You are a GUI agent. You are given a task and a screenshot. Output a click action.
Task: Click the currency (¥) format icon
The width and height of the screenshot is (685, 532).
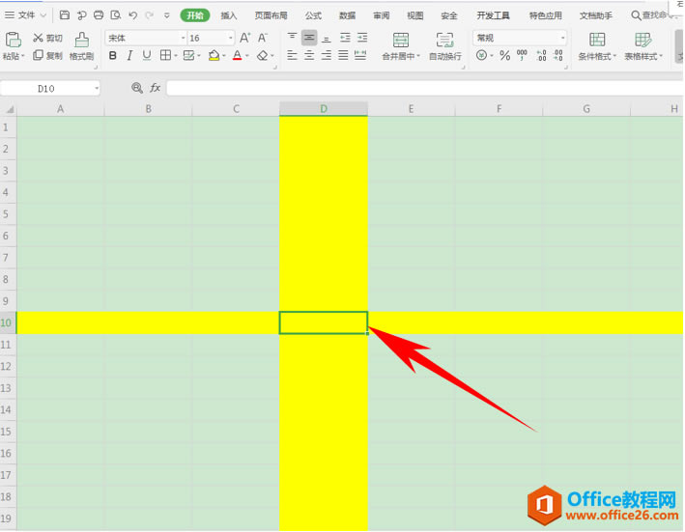(x=481, y=55)
